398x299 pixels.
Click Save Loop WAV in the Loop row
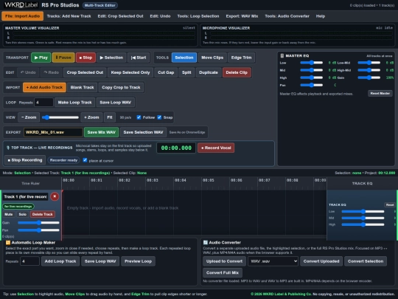tap(116, 103)
